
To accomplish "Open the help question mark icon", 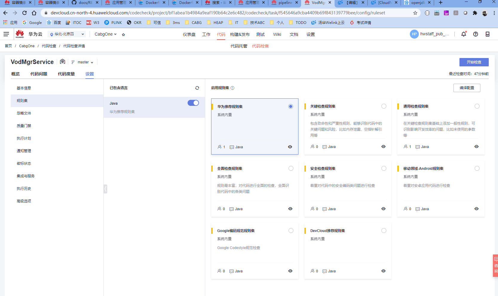I will pyautogui.click(x=476, y=34).
